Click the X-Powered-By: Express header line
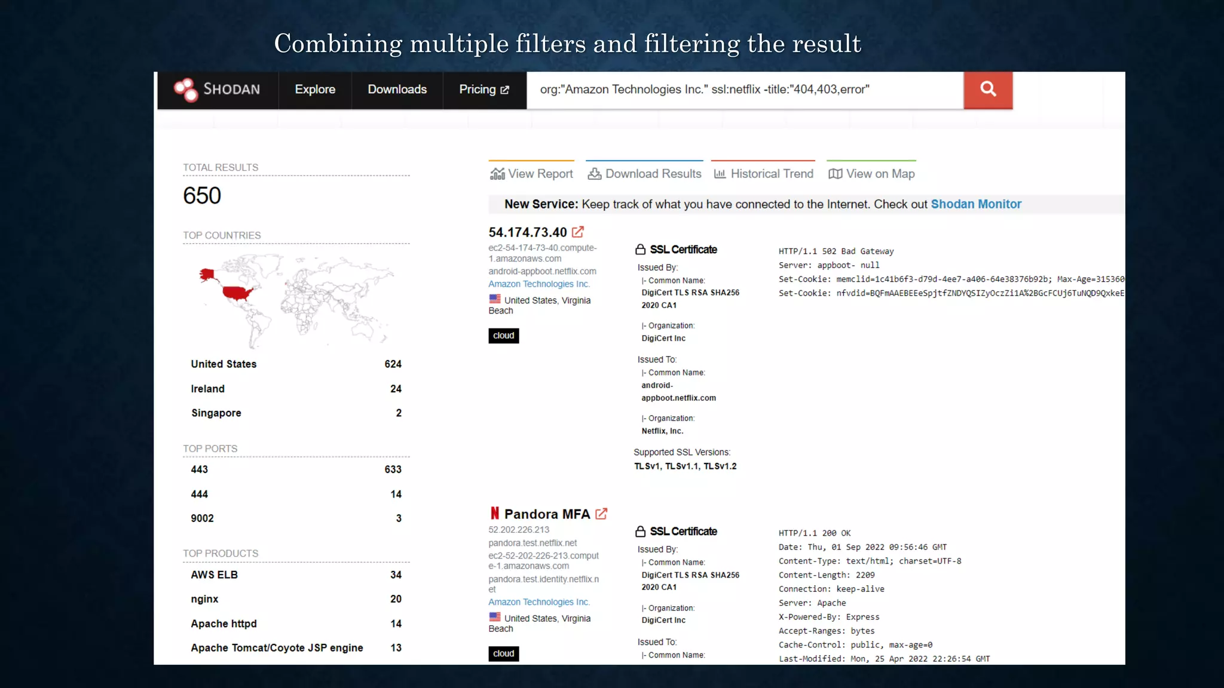Viewport: 1224px width, 688px height. 829,617
